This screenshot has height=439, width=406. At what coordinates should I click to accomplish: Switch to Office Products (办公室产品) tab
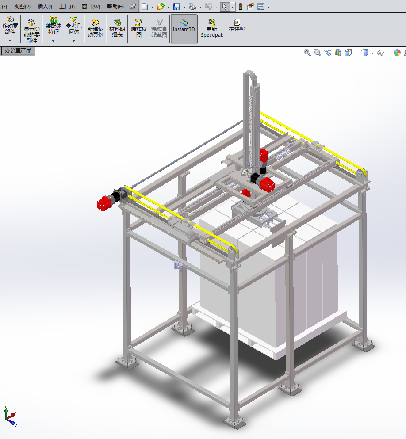[18, 51]
